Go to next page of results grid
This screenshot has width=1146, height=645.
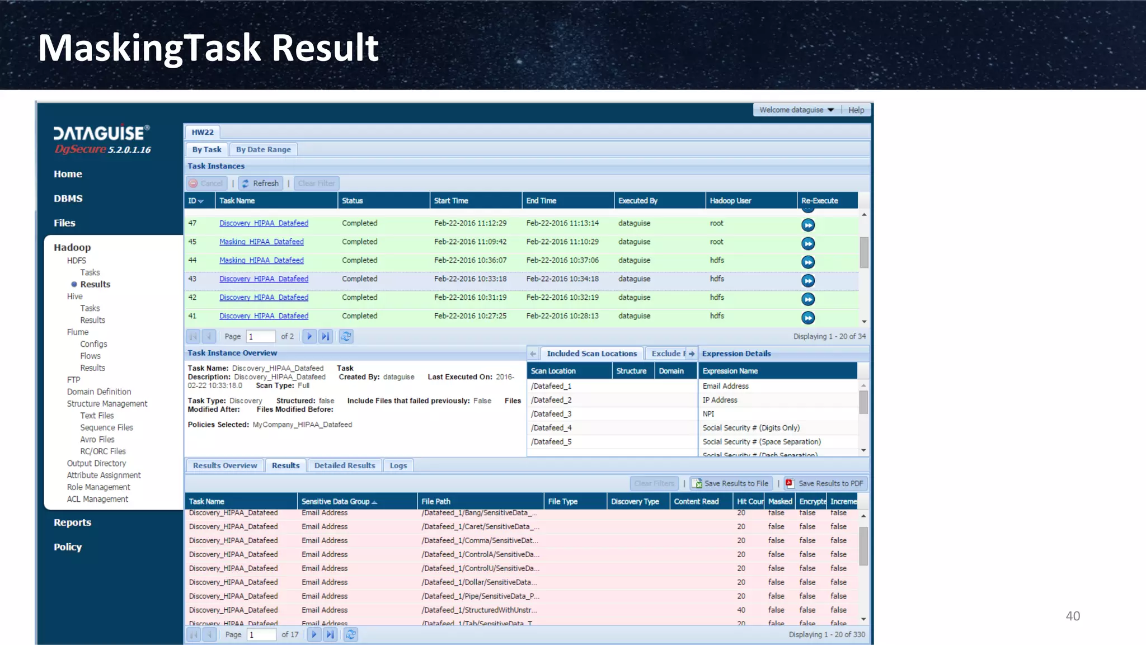[x=314, y=634]
